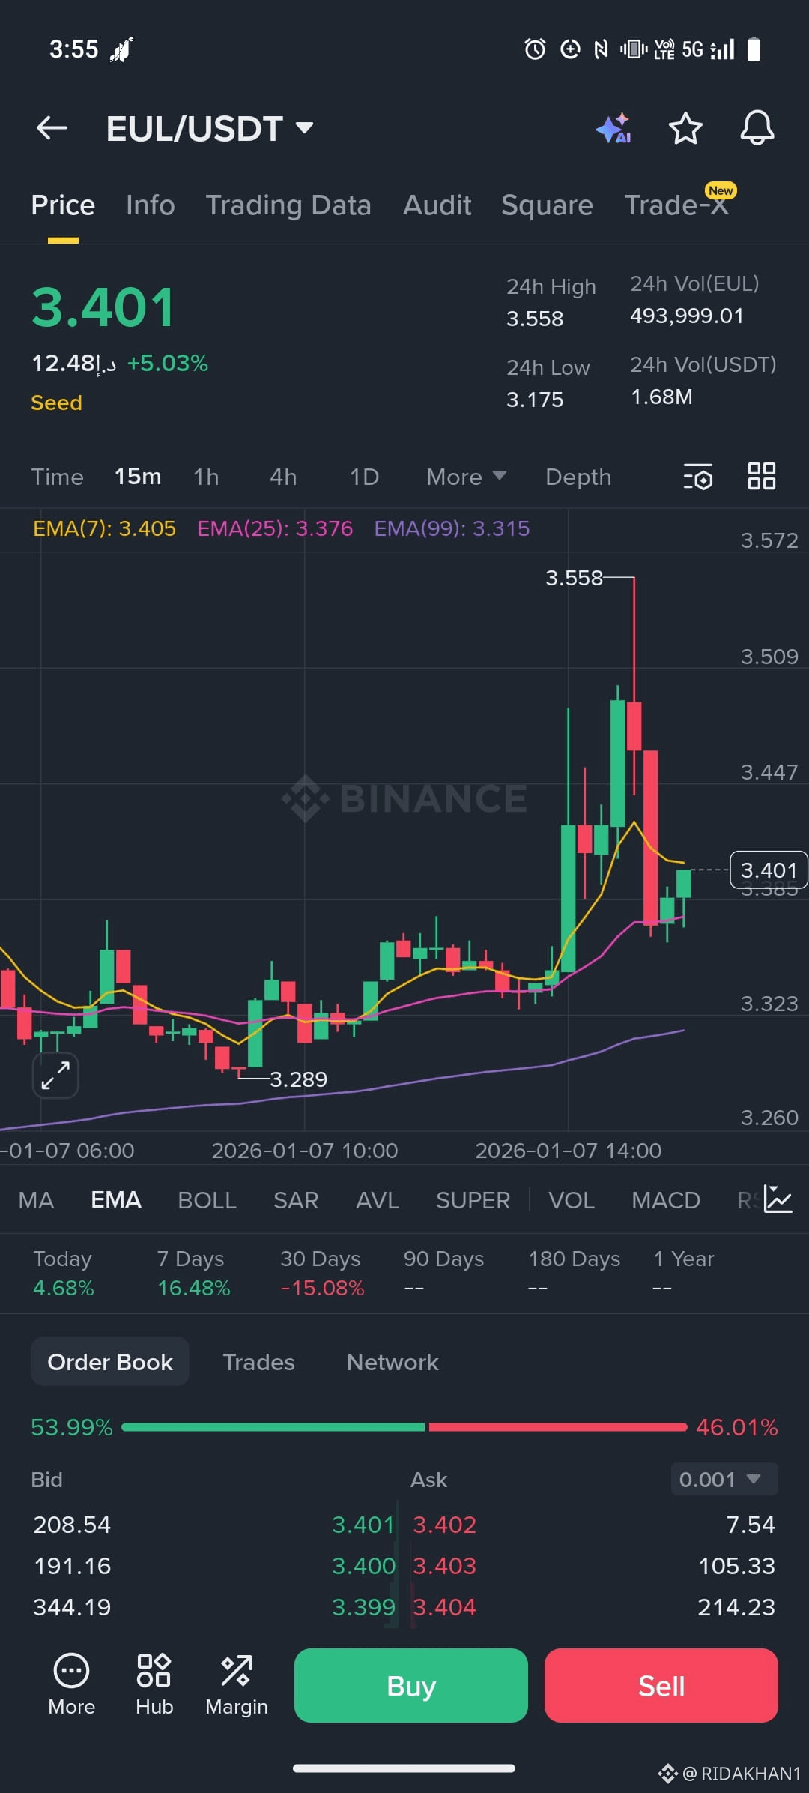Switch to the Info tab
Viewport: 809px width, 1793px height.
click(x=151, y=205)
